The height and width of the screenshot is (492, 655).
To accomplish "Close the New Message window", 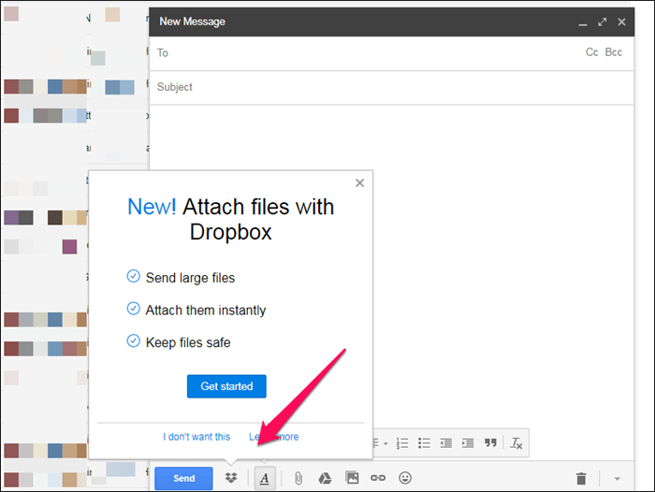I will [x=621, y=22].
